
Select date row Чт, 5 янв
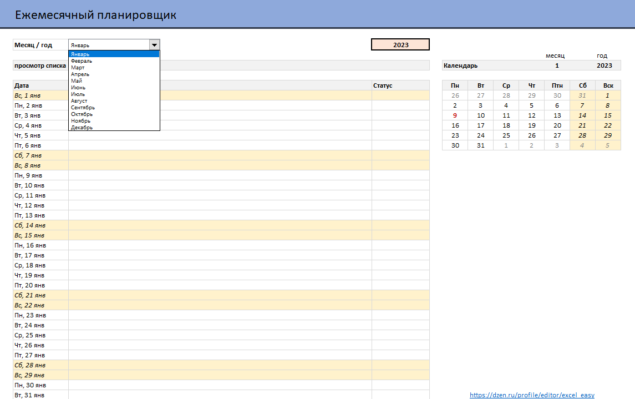click(x=40, y=135)
